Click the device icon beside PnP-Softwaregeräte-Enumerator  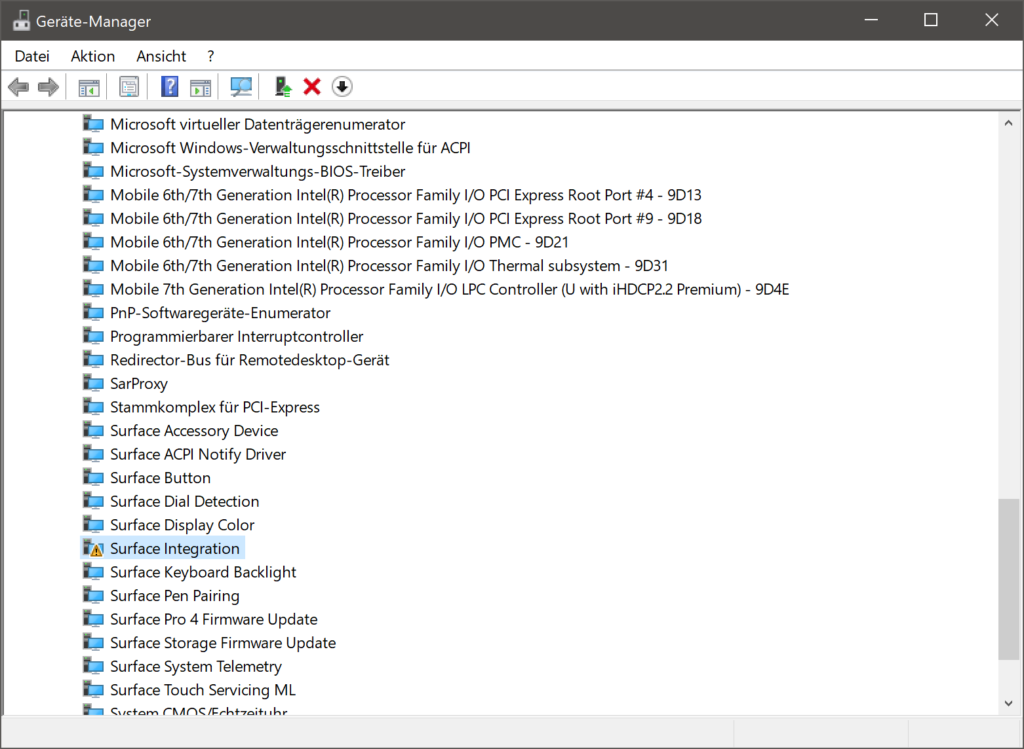click(x=94, y=313)
